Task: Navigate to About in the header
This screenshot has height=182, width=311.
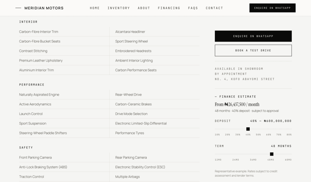Action: (144, 8)
